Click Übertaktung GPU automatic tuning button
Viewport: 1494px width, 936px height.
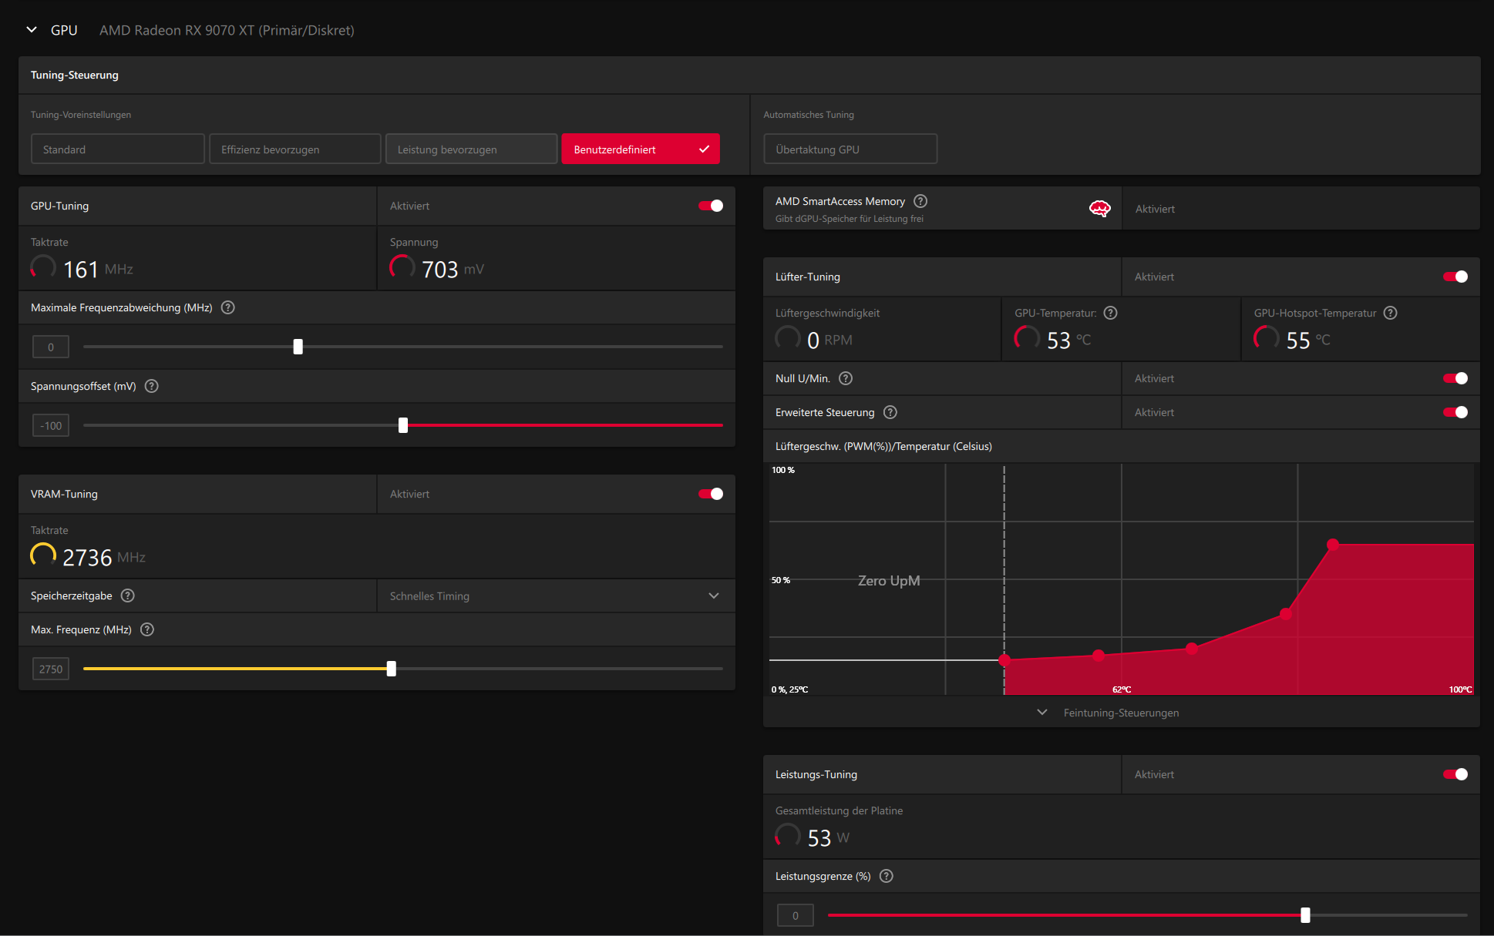tap(850, 149)
